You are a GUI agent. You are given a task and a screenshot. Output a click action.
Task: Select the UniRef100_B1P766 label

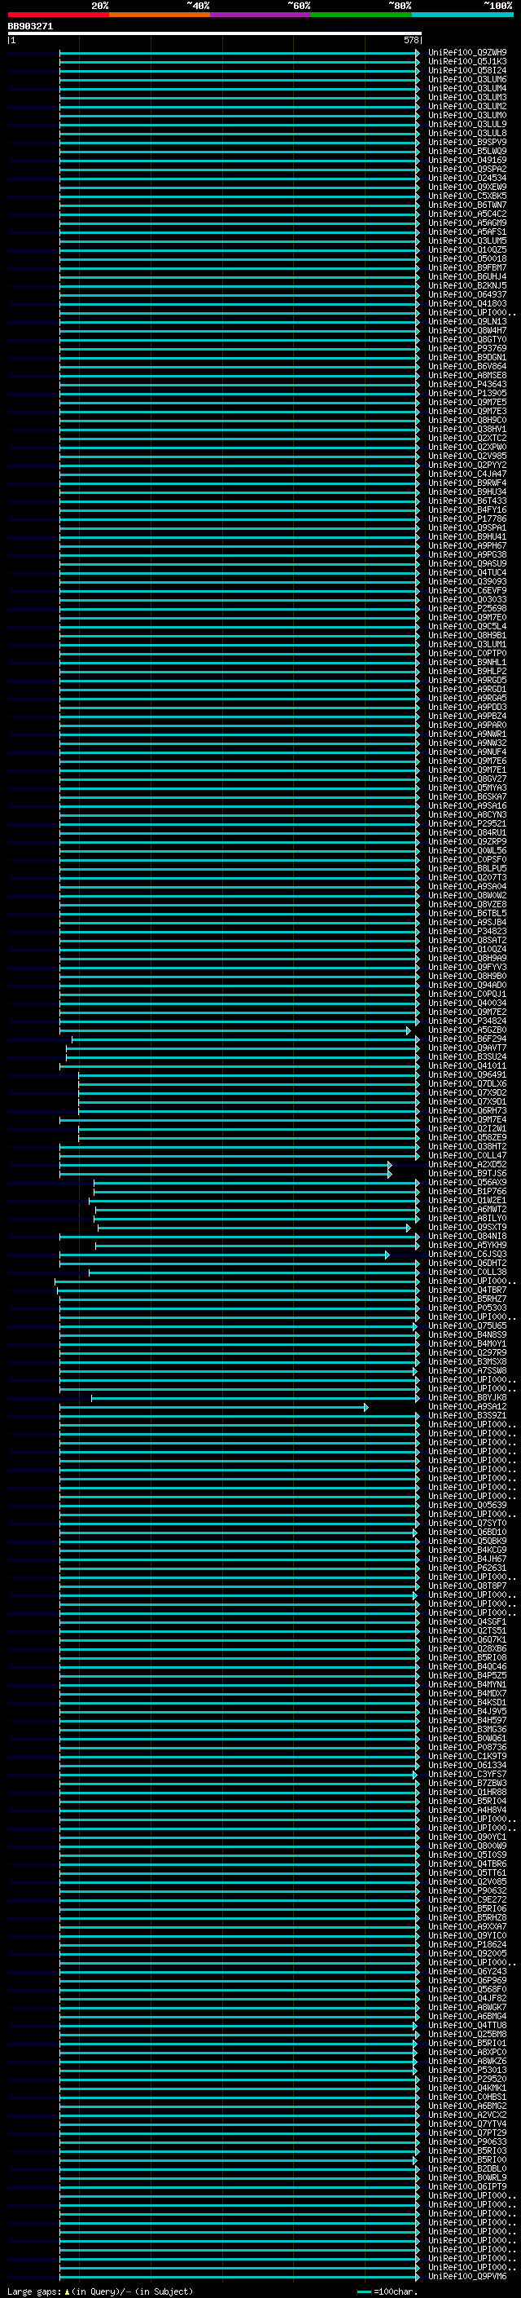click(x=467, y=1192)
